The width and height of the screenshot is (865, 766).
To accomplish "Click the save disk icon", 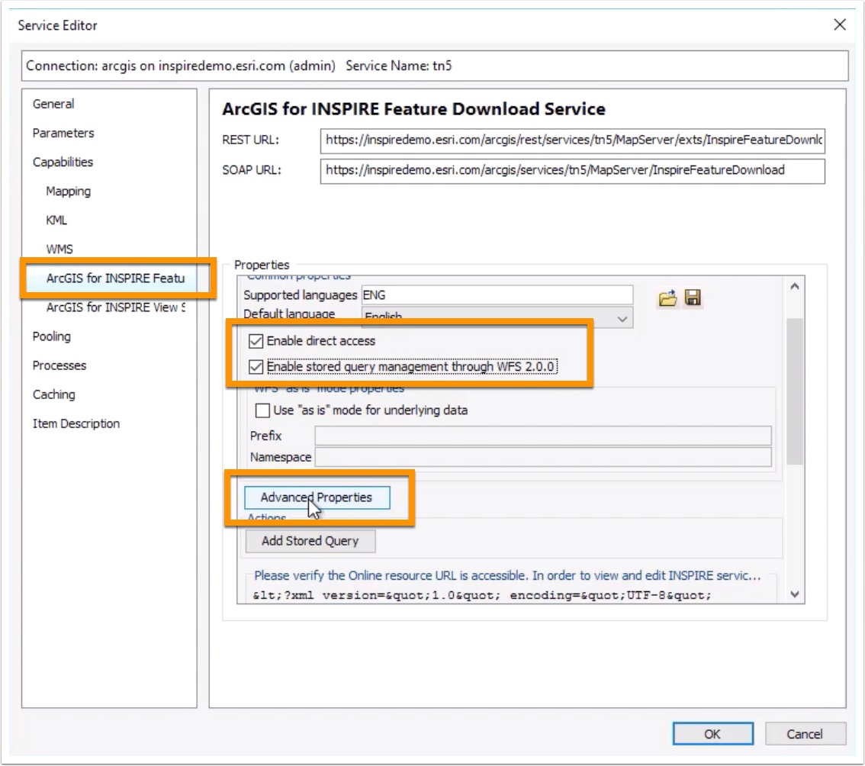I will 693,298.
